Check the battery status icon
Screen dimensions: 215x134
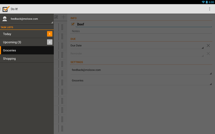pos(207,2)
